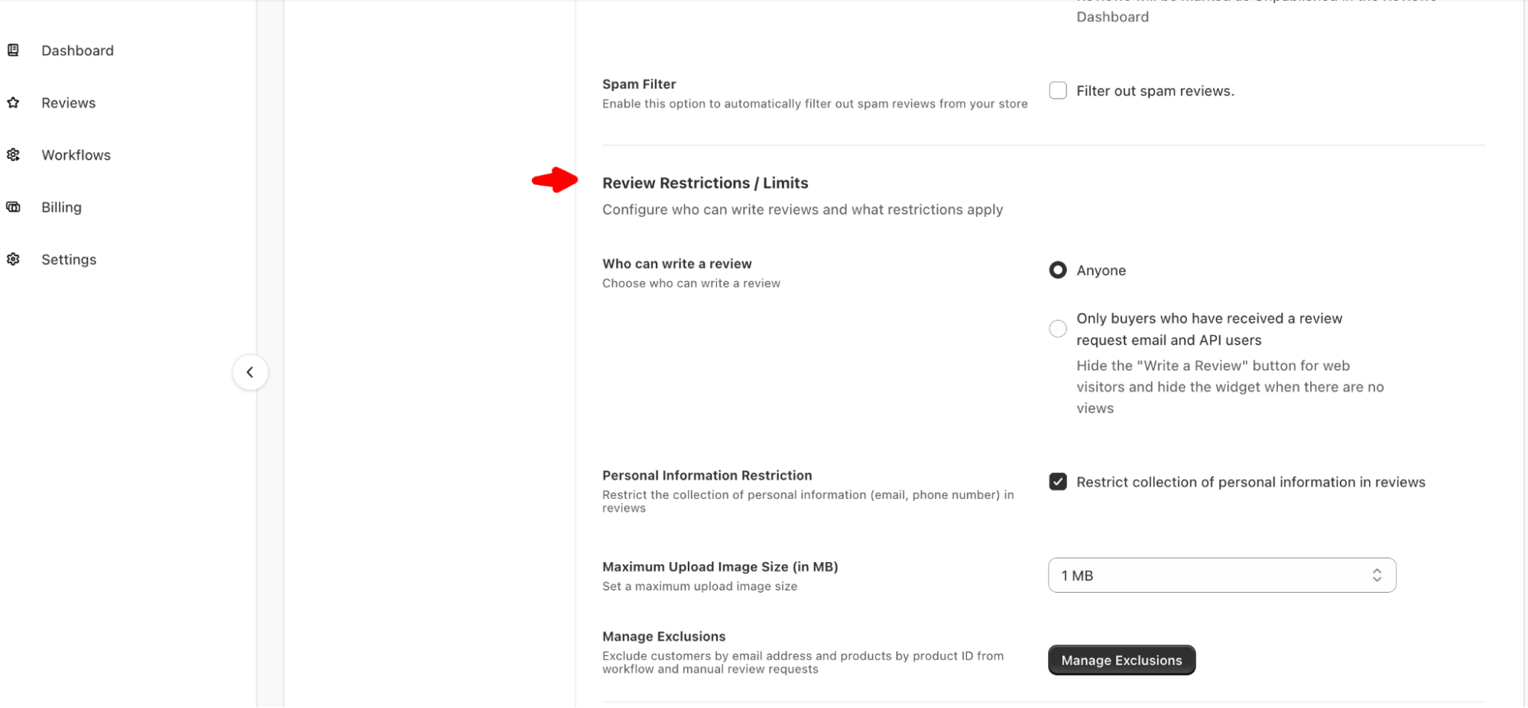
Task: Click the Manage Exclusions button
Action: tap(1121, 659)
